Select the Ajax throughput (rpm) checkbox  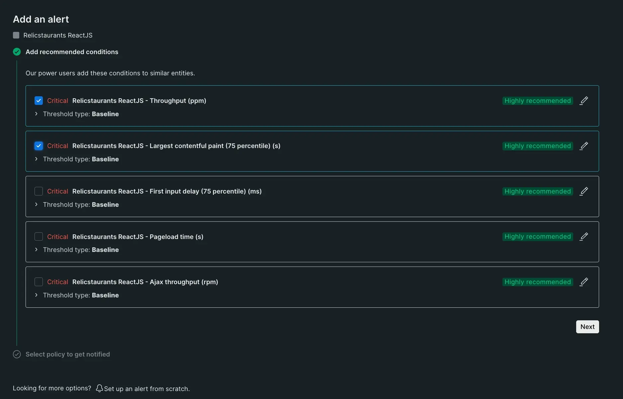(x=39, y=282)
